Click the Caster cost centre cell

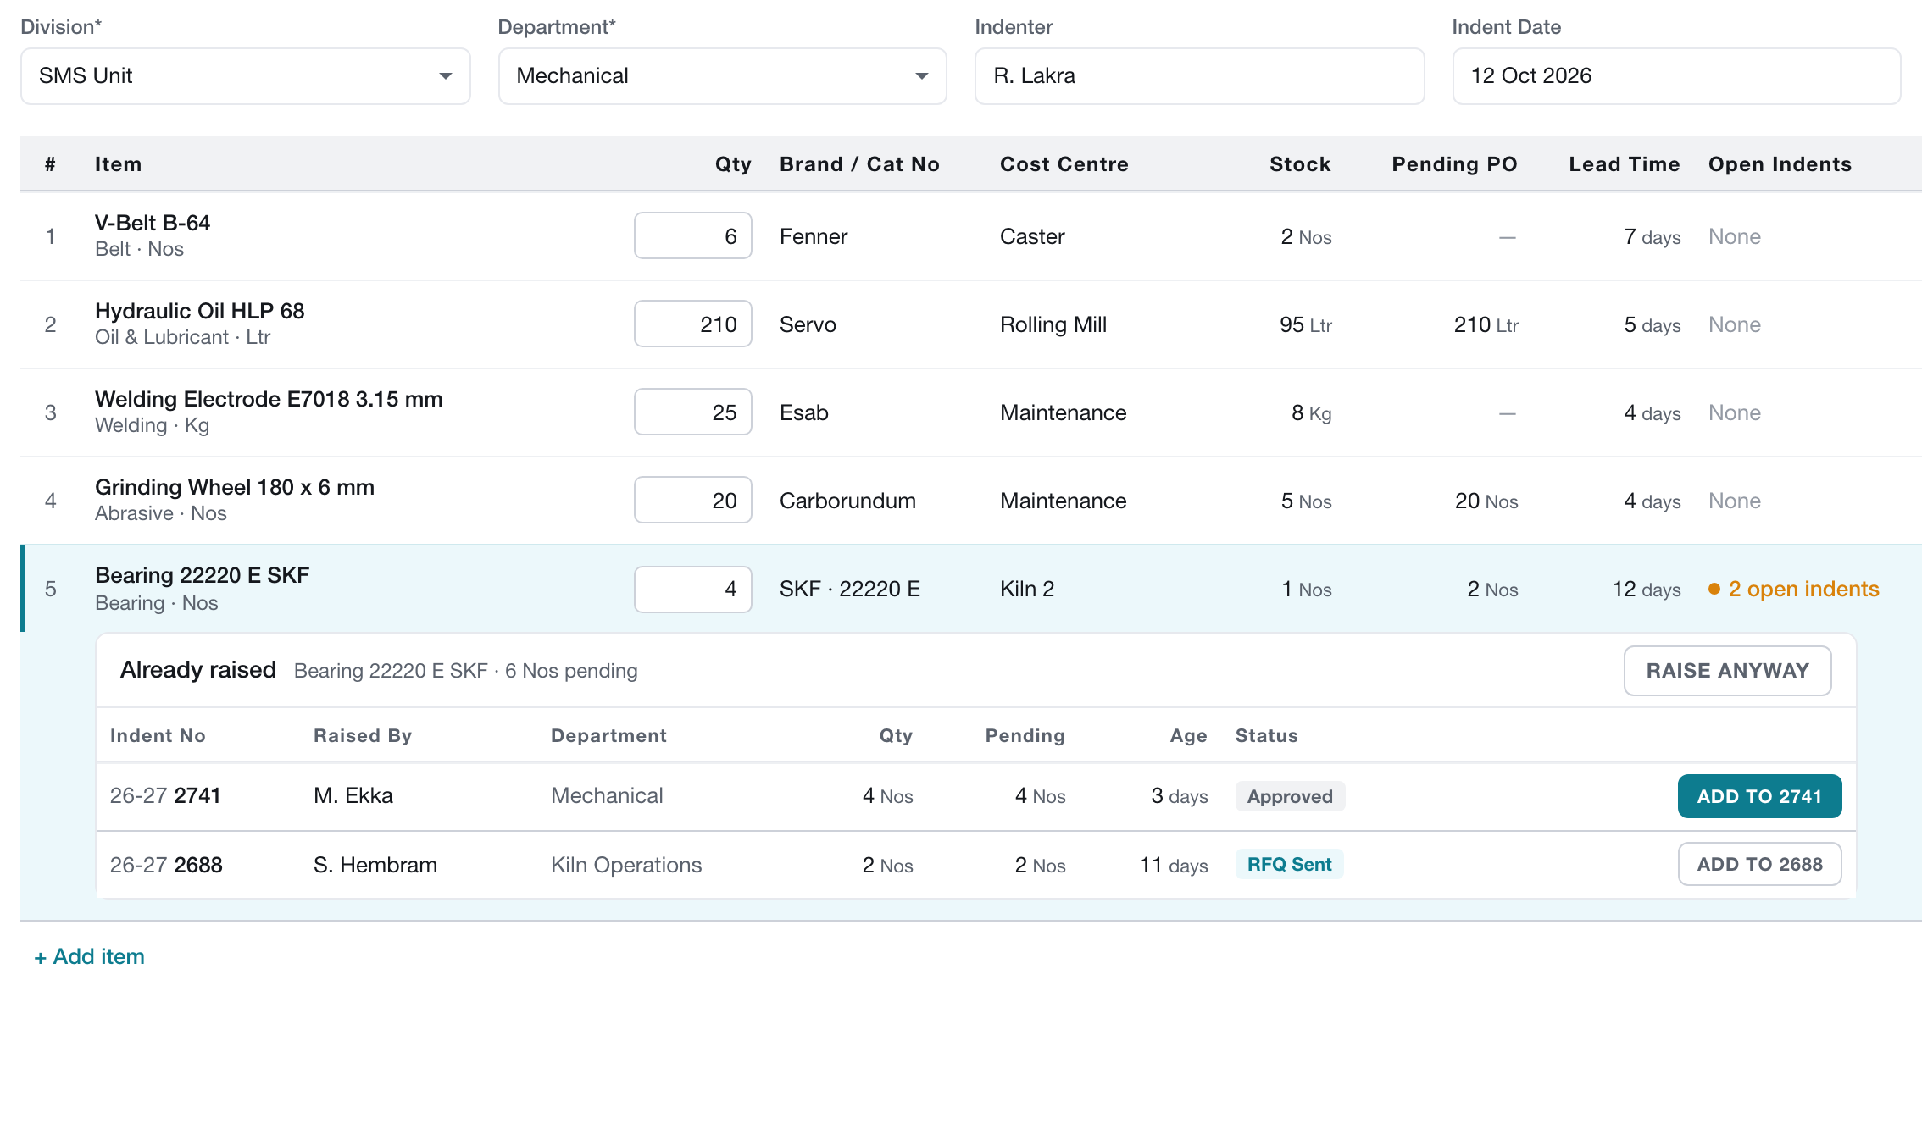coord(1032,236)
